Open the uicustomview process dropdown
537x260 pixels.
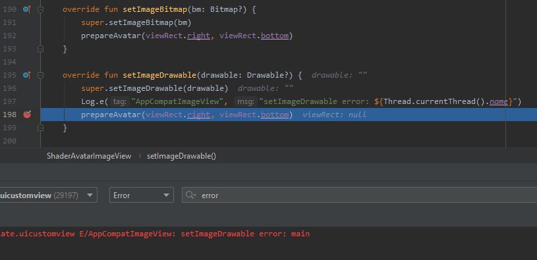pos(48,195)
